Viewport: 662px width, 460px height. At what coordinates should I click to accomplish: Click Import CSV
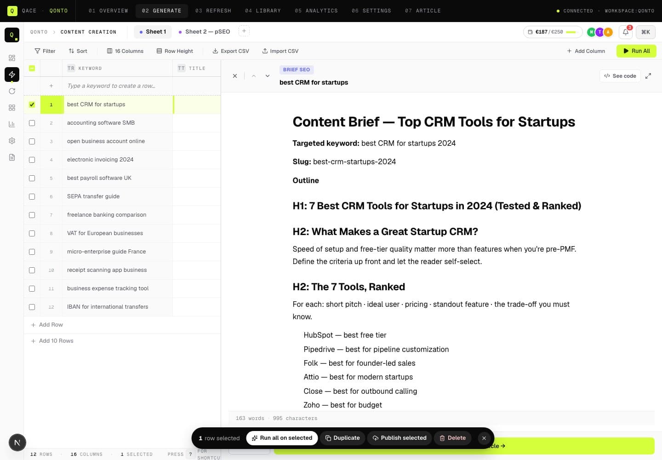pyautogui.click(x=280, y=51)
